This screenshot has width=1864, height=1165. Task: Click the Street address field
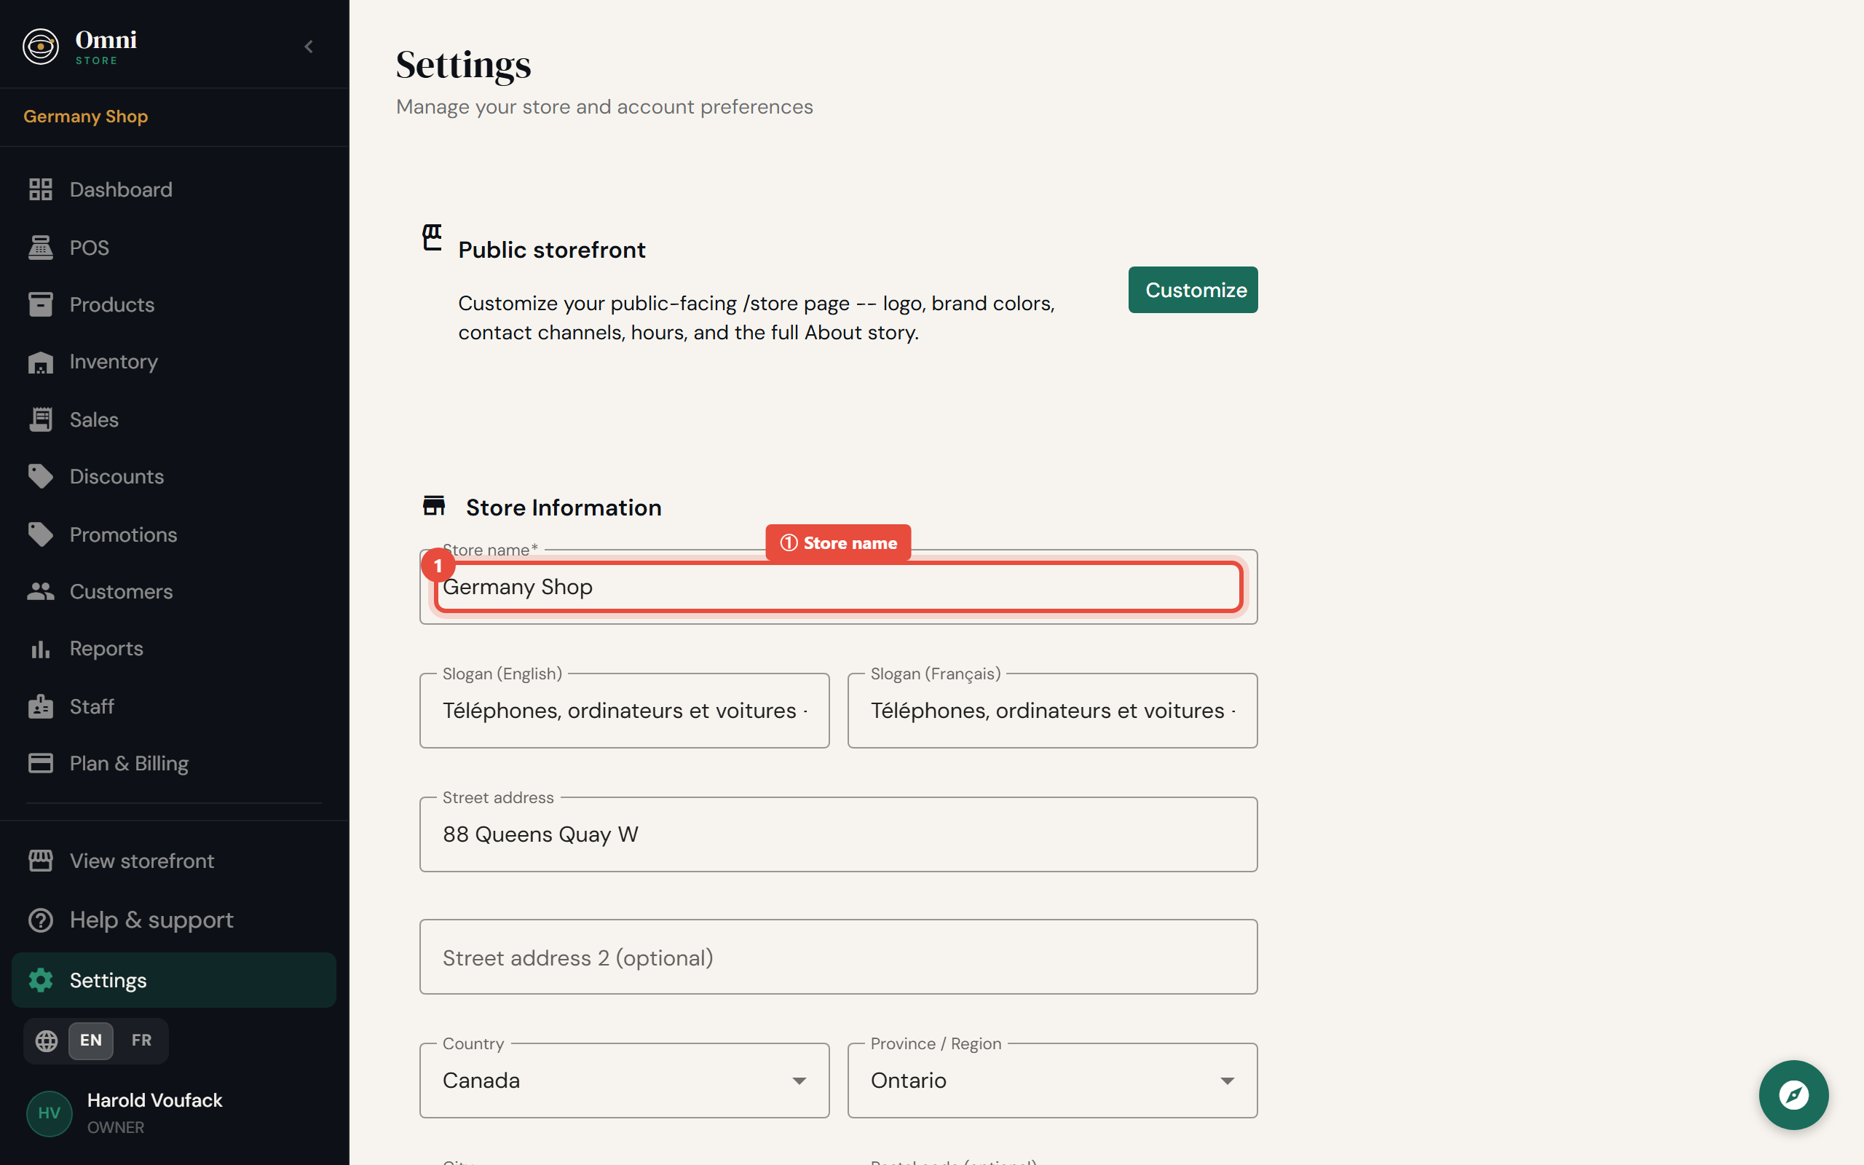(838, 834)
